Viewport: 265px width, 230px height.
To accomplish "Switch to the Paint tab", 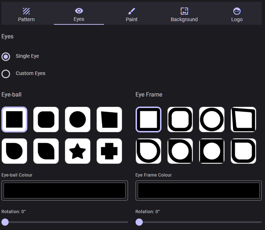I will (x=132, y=15).
